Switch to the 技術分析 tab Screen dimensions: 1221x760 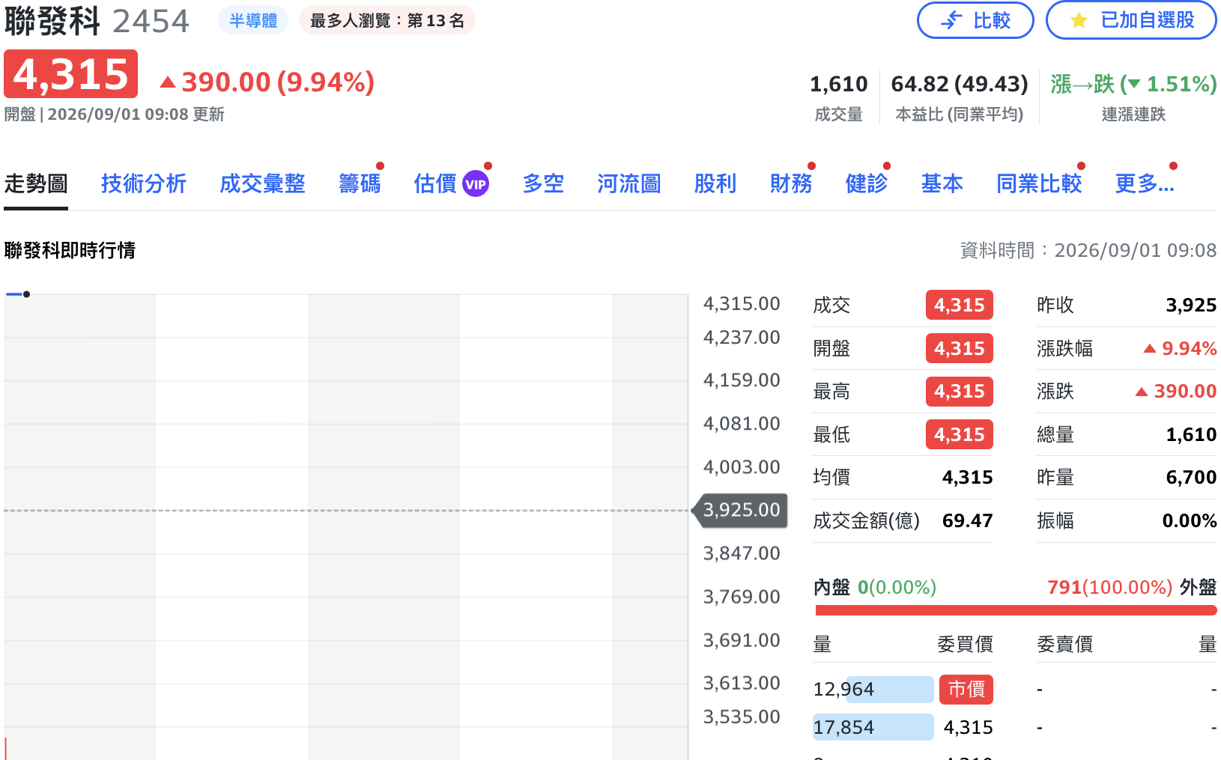point(144,183)
